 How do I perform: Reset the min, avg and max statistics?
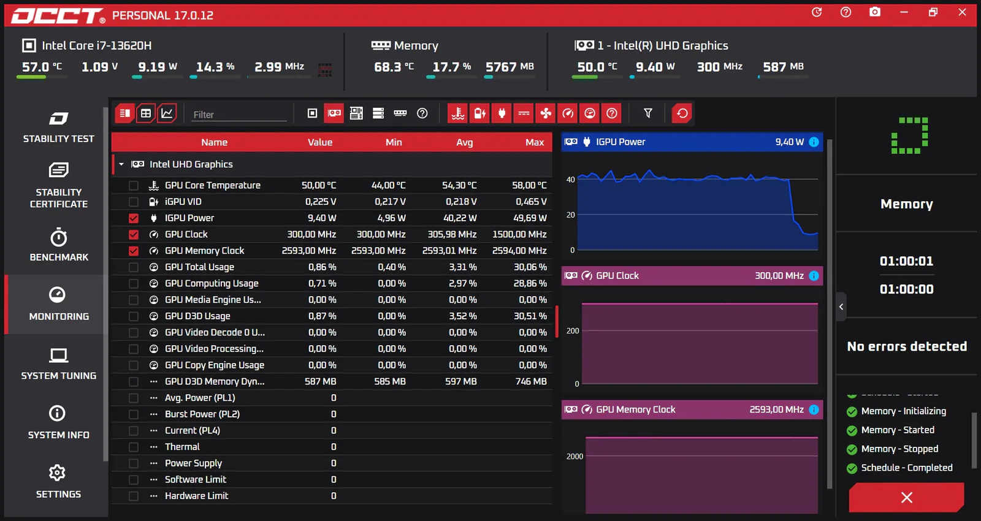point(682,113)
